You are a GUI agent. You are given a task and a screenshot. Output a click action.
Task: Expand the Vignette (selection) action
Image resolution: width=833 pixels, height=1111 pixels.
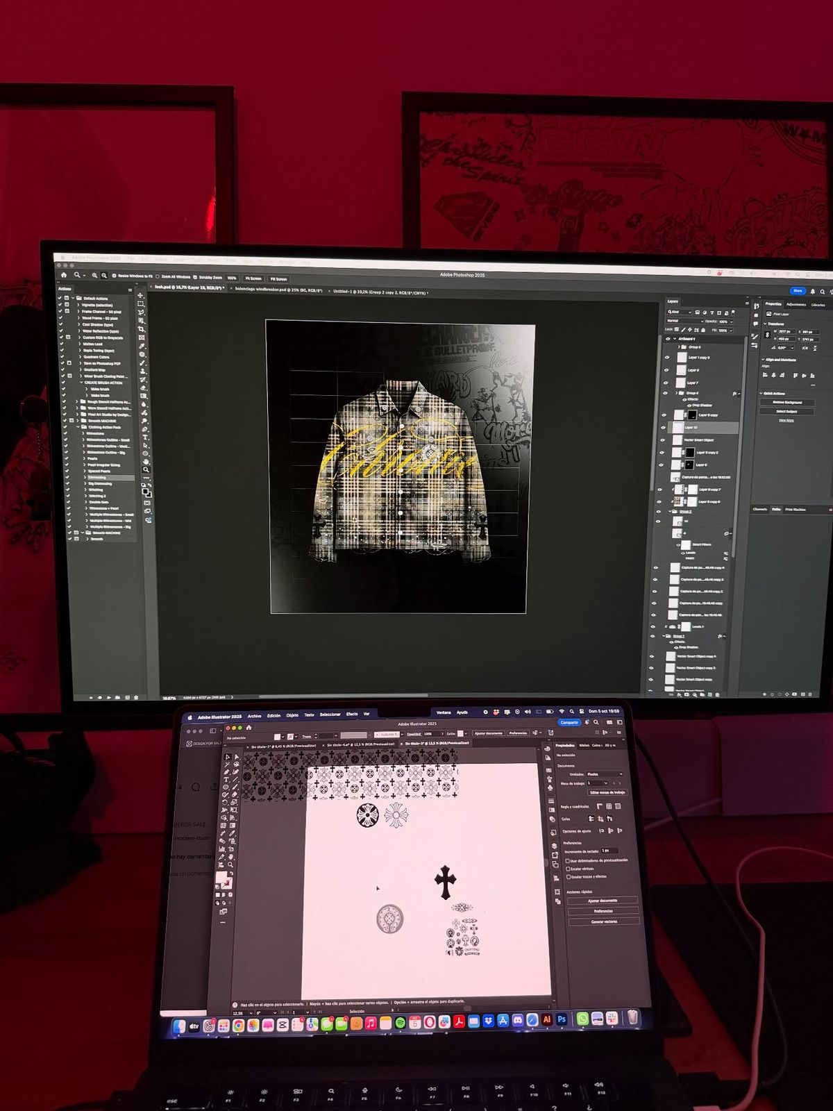[x=78, y=305]
